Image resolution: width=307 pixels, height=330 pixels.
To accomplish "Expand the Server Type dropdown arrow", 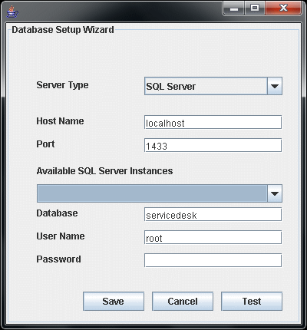I will coord(275,86).
